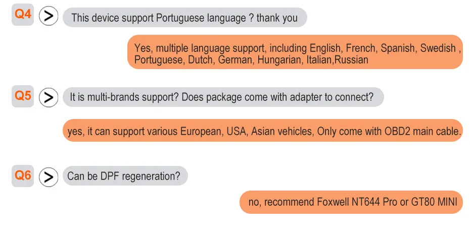
Task: Open the multiple language support answer bubble
Action: 295,52
